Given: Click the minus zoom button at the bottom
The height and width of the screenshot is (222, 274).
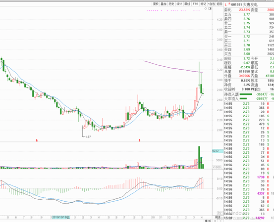Looking at the screenshot, I should click(x=220, y=221).
